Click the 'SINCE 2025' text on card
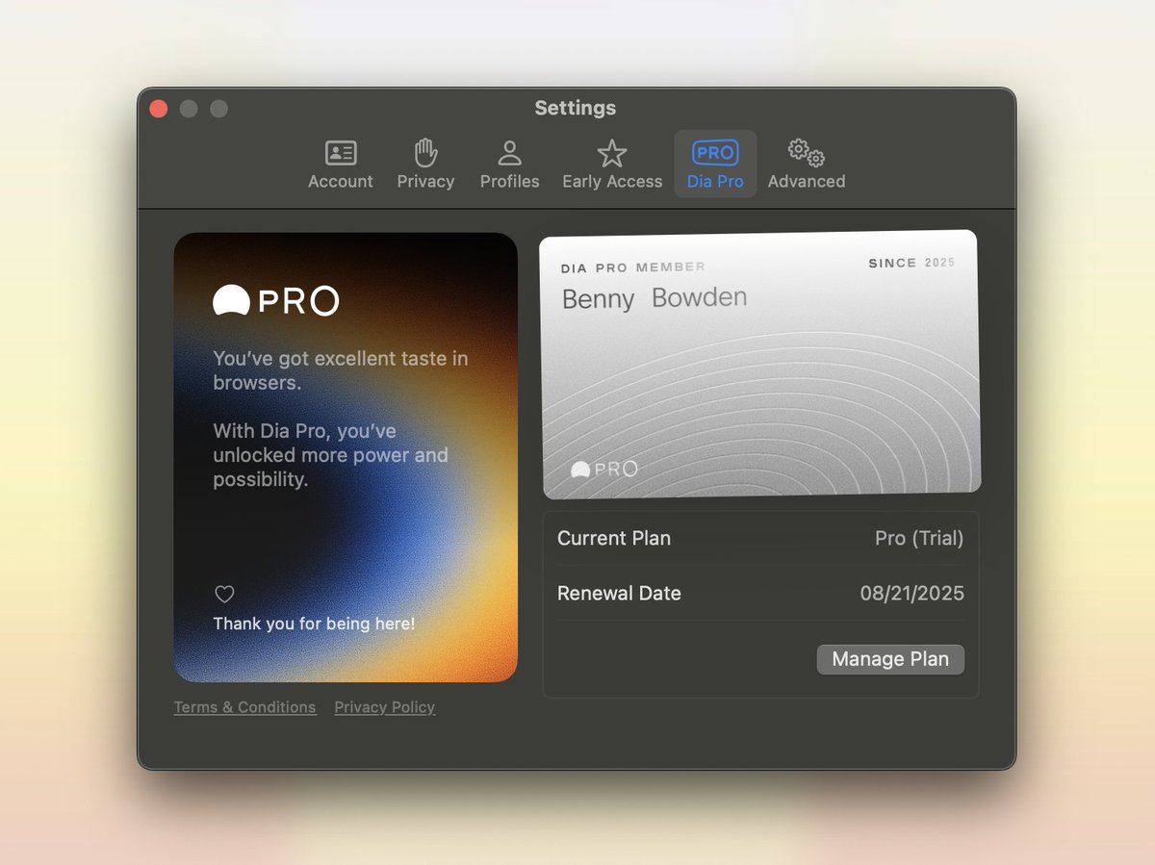Image resolution: width=1155 pixels, height=865 pixels. click(x=911, y=263)
